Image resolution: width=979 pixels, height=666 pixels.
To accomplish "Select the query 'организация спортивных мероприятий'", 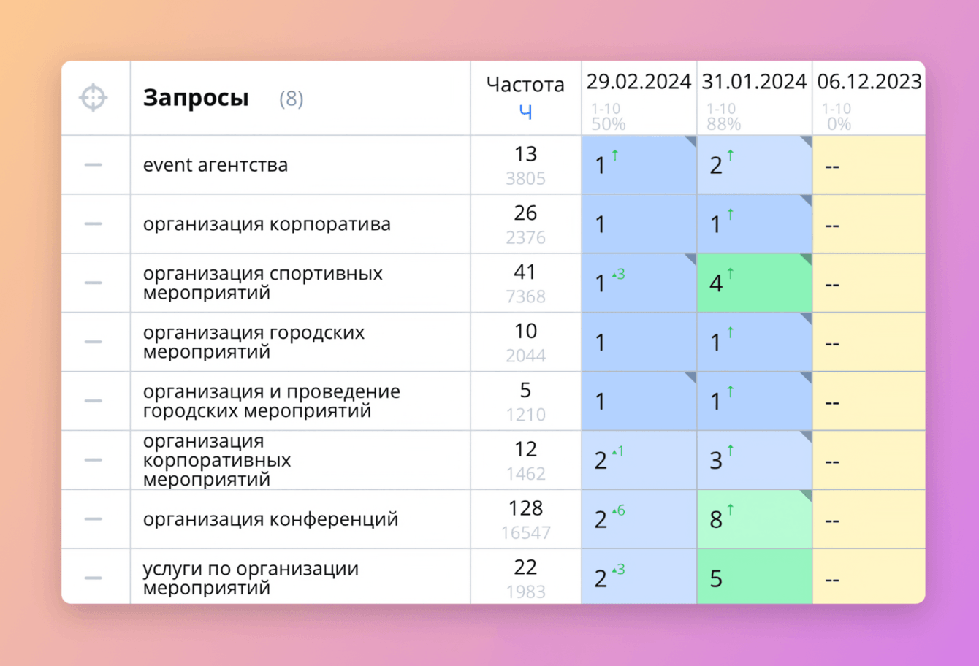I will click(x=263, y=283).
